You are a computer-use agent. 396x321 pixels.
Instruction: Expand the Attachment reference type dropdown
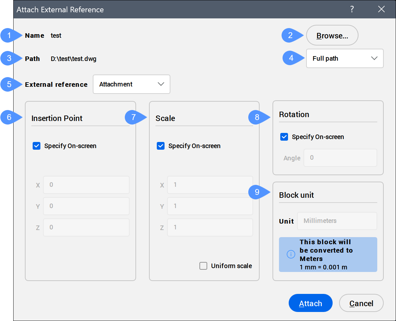[131, 85]
